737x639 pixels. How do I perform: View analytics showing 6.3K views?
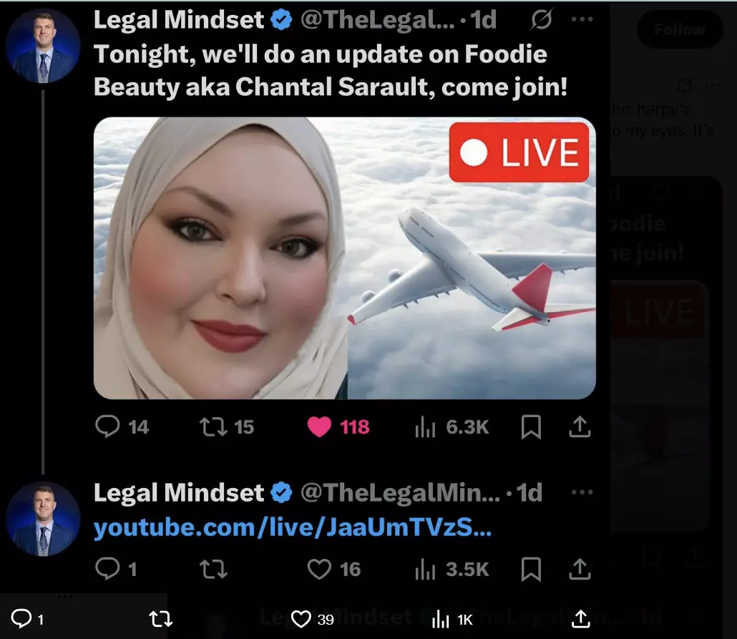click(x=452, y=426)
